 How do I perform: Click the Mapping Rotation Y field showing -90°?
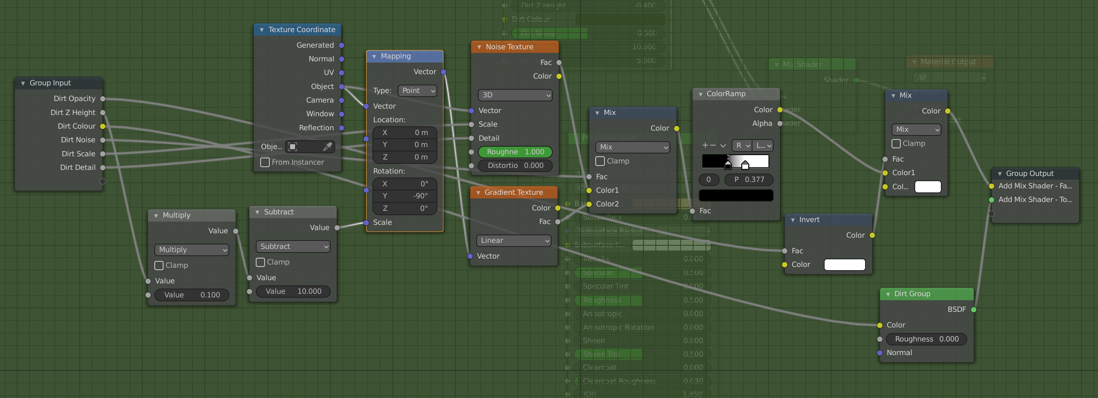pyautogui.click(x=404, y=196)
